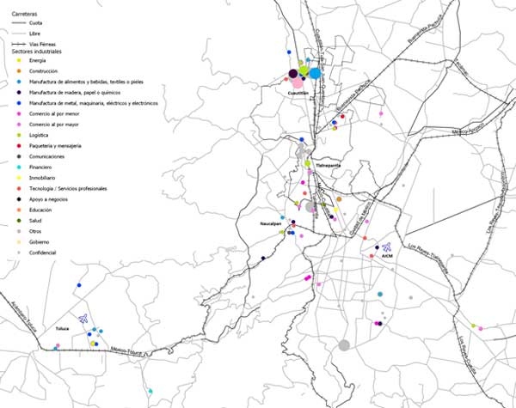Click the large pink circle at Cuautitlán
This screenshot has height=408, width=516.
(298, 82)
